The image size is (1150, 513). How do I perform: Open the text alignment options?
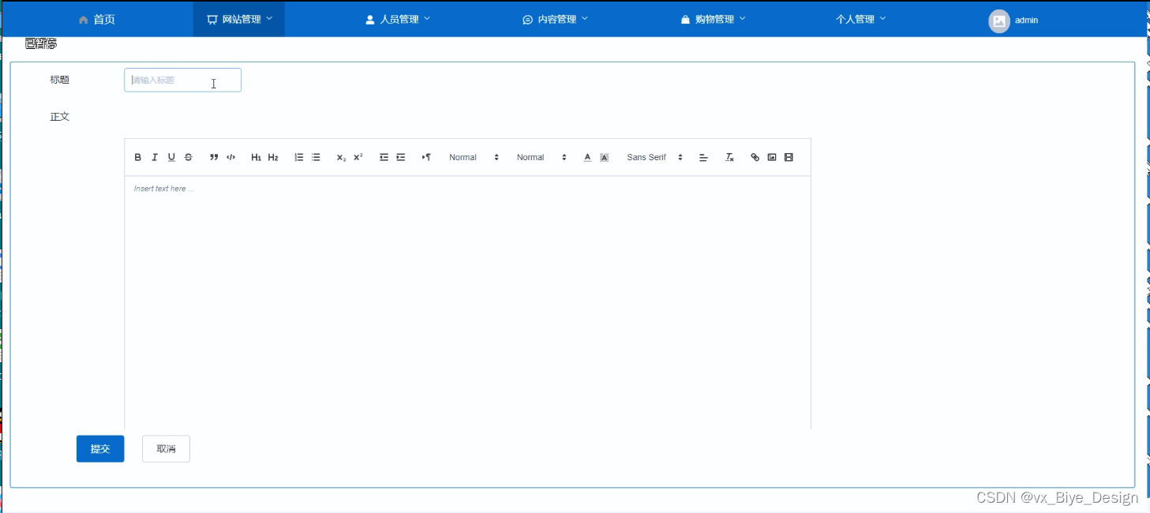(x=703, y=157)
